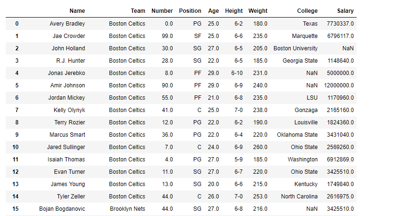Viewport: 397px width, 216px height.
Task: Click the Boston University college cell
Action: 295,48
